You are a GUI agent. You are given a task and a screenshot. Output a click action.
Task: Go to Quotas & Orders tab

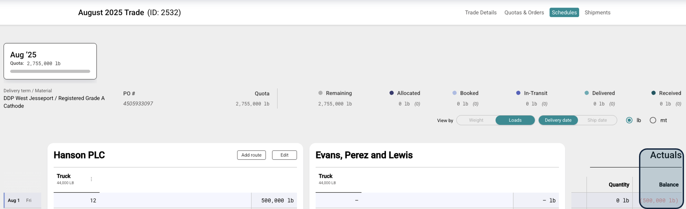(x=524, y=13)
